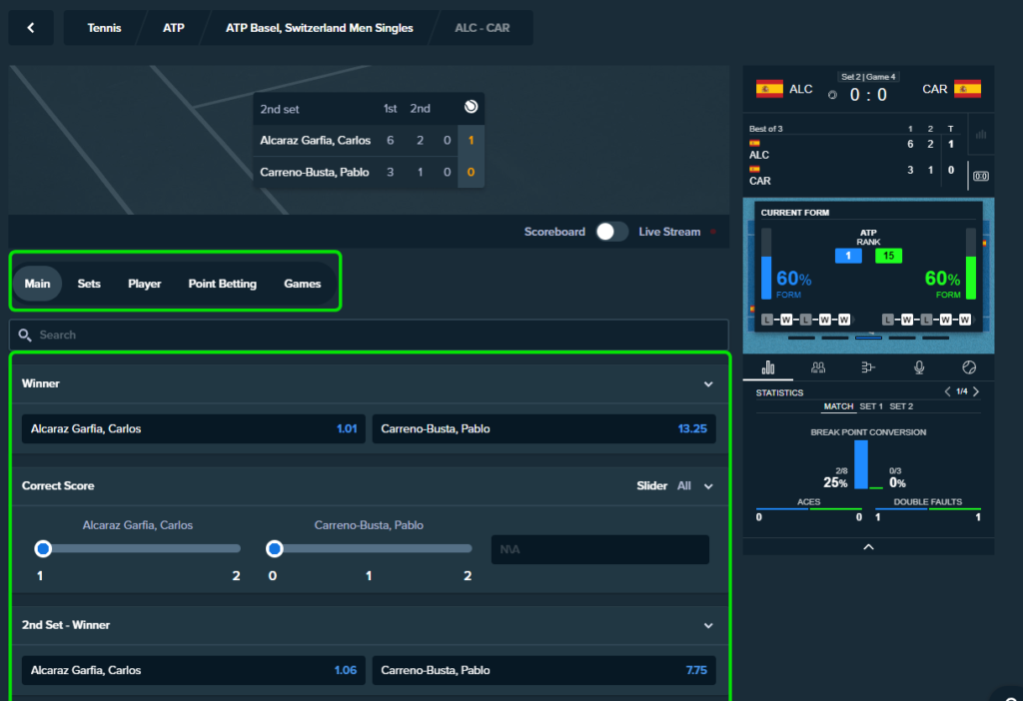1023x701 pixels.
Task: Show SET 2 statistics tab
Action: (901, 406)
